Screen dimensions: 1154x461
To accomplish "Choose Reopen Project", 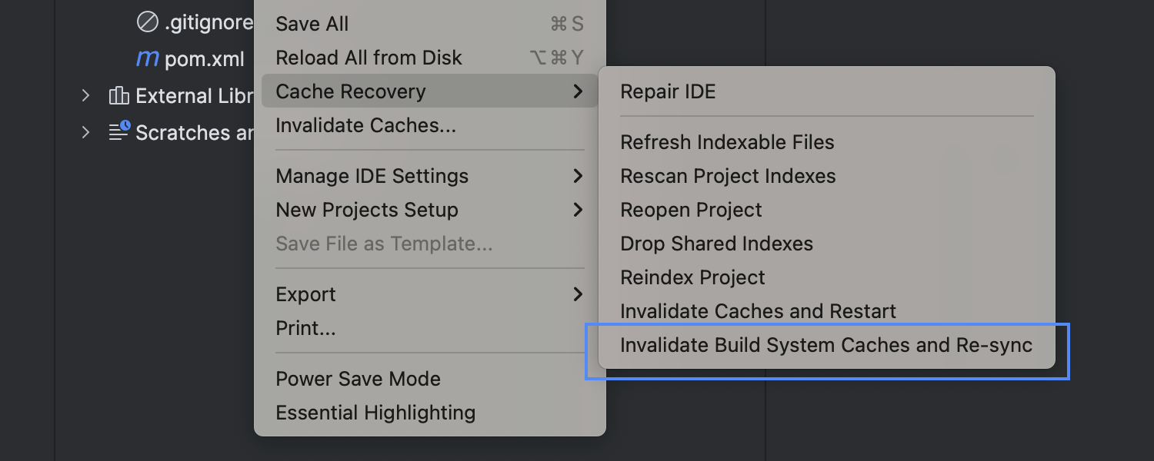I will tap(691, 210).
